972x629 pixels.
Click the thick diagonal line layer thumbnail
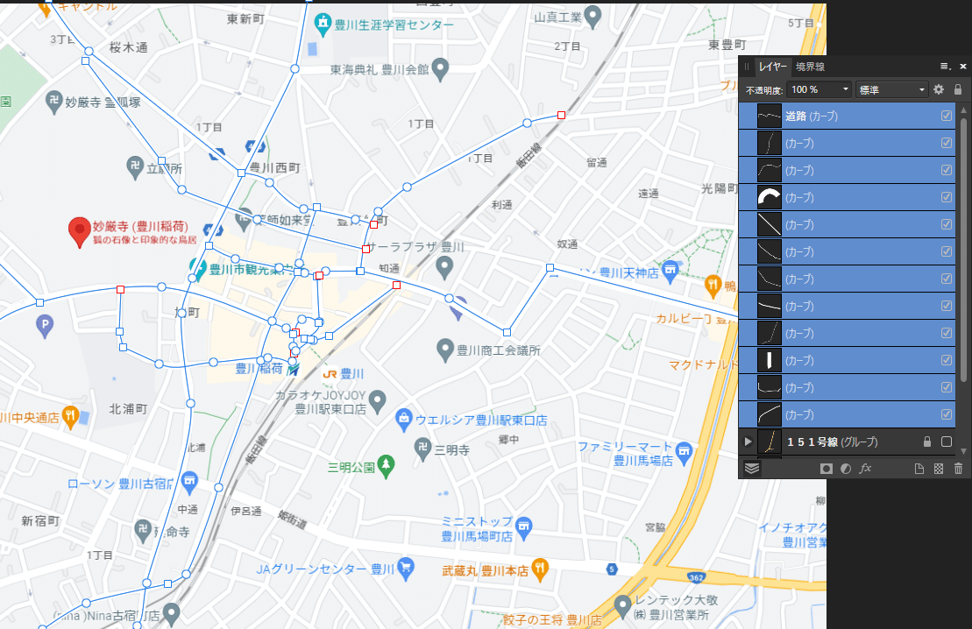[x=770, y=224]
